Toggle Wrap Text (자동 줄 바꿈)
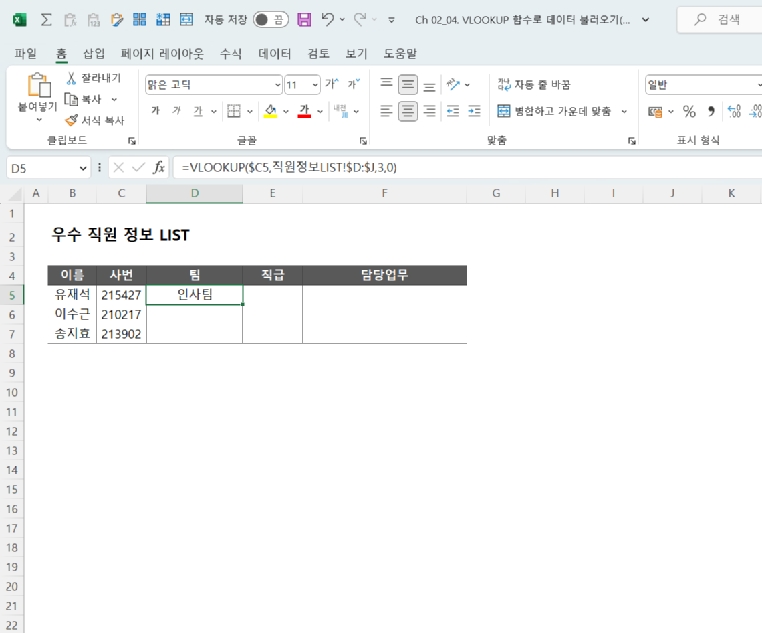The height and width of the screenshot is (633, 762). coord(533,85)
